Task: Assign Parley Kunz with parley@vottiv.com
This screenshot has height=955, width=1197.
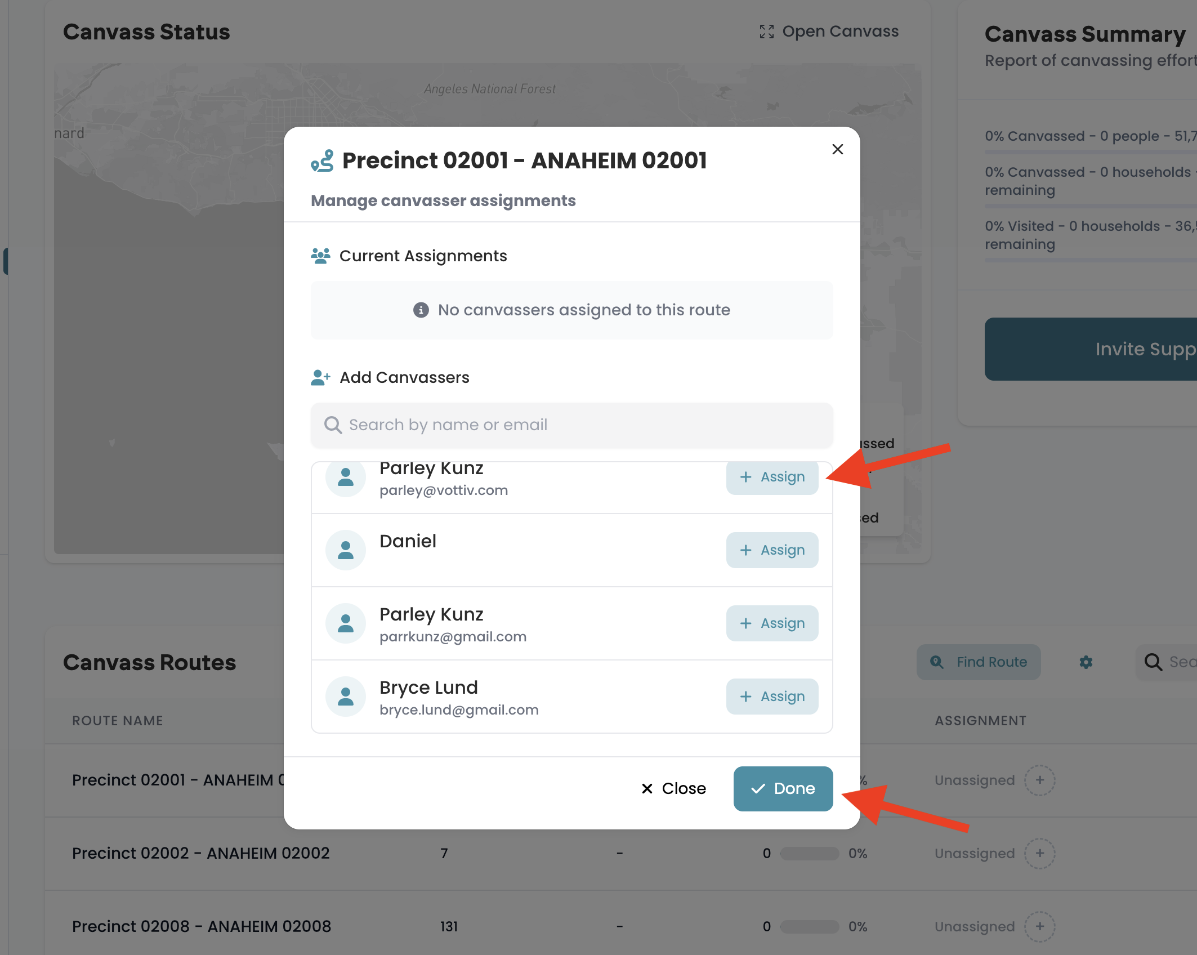Action: click(772, 477)
